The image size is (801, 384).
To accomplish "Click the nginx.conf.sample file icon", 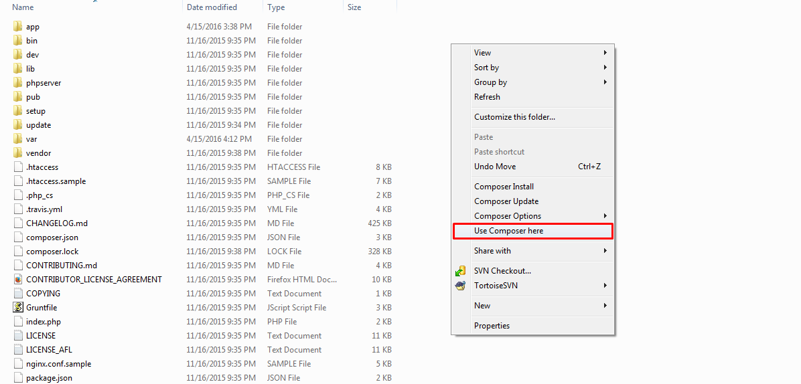I will 18,364.
